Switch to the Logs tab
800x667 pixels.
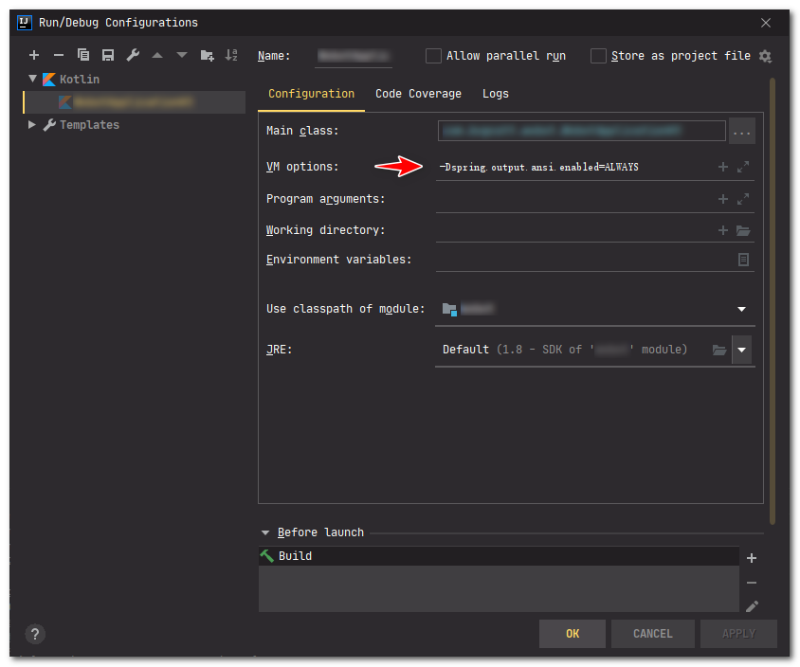[495, 94]
